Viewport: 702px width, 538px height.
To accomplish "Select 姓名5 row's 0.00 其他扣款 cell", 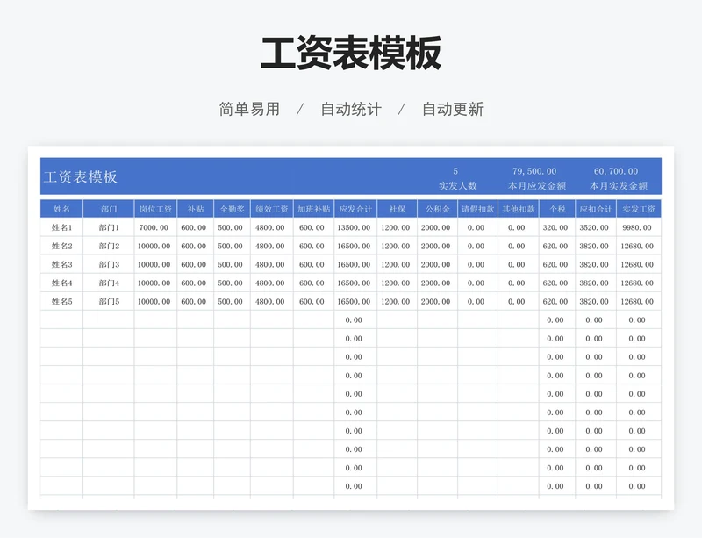I will [519, 302].
